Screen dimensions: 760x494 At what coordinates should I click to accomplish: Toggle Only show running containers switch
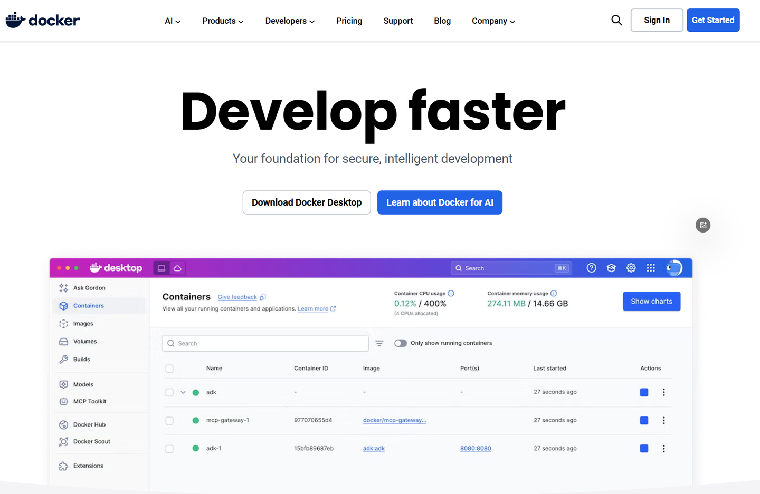(401, 343)
